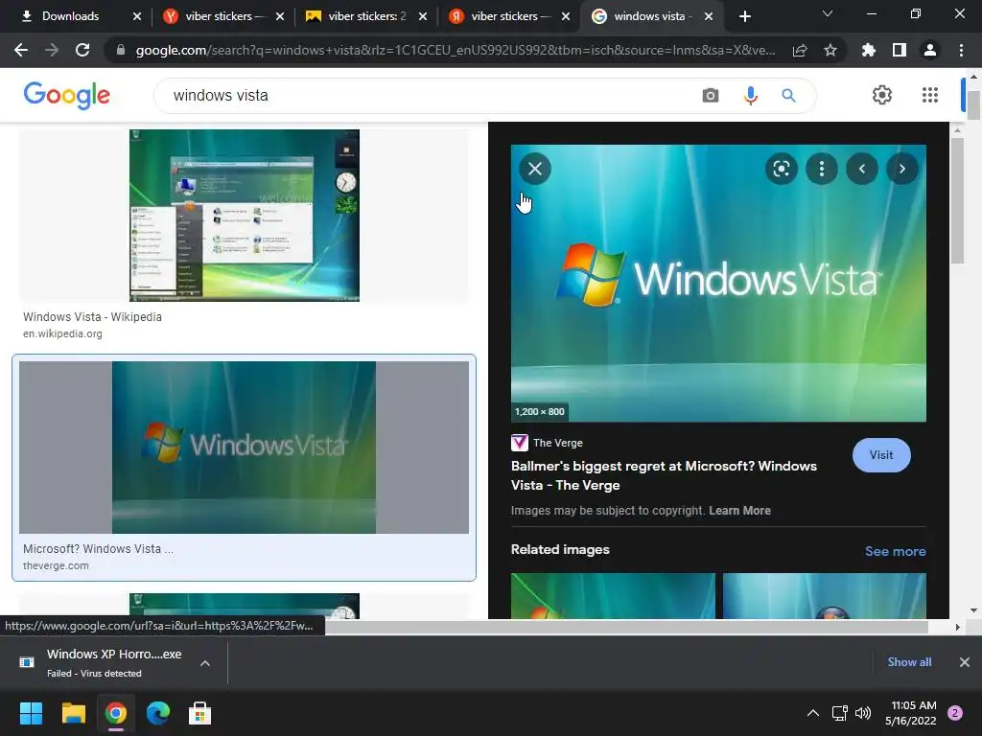982x736 pixels.
Task: Click Show all downloads
Action: click(909, 661)
